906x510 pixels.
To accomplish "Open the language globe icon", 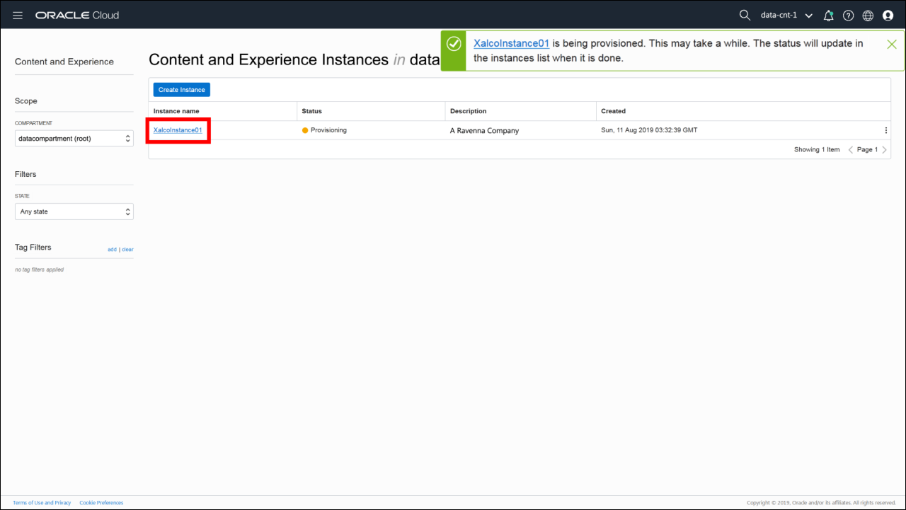I will 868,16.
